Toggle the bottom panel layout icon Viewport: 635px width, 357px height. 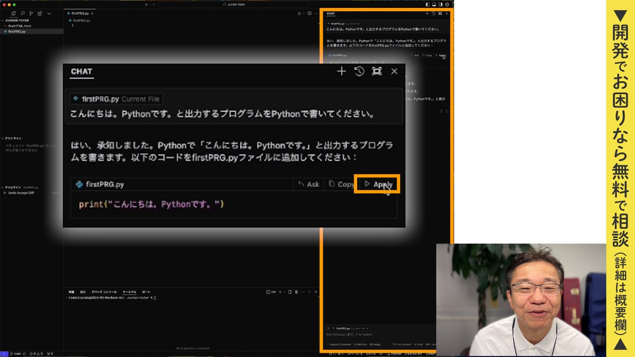tap(433, 4)
